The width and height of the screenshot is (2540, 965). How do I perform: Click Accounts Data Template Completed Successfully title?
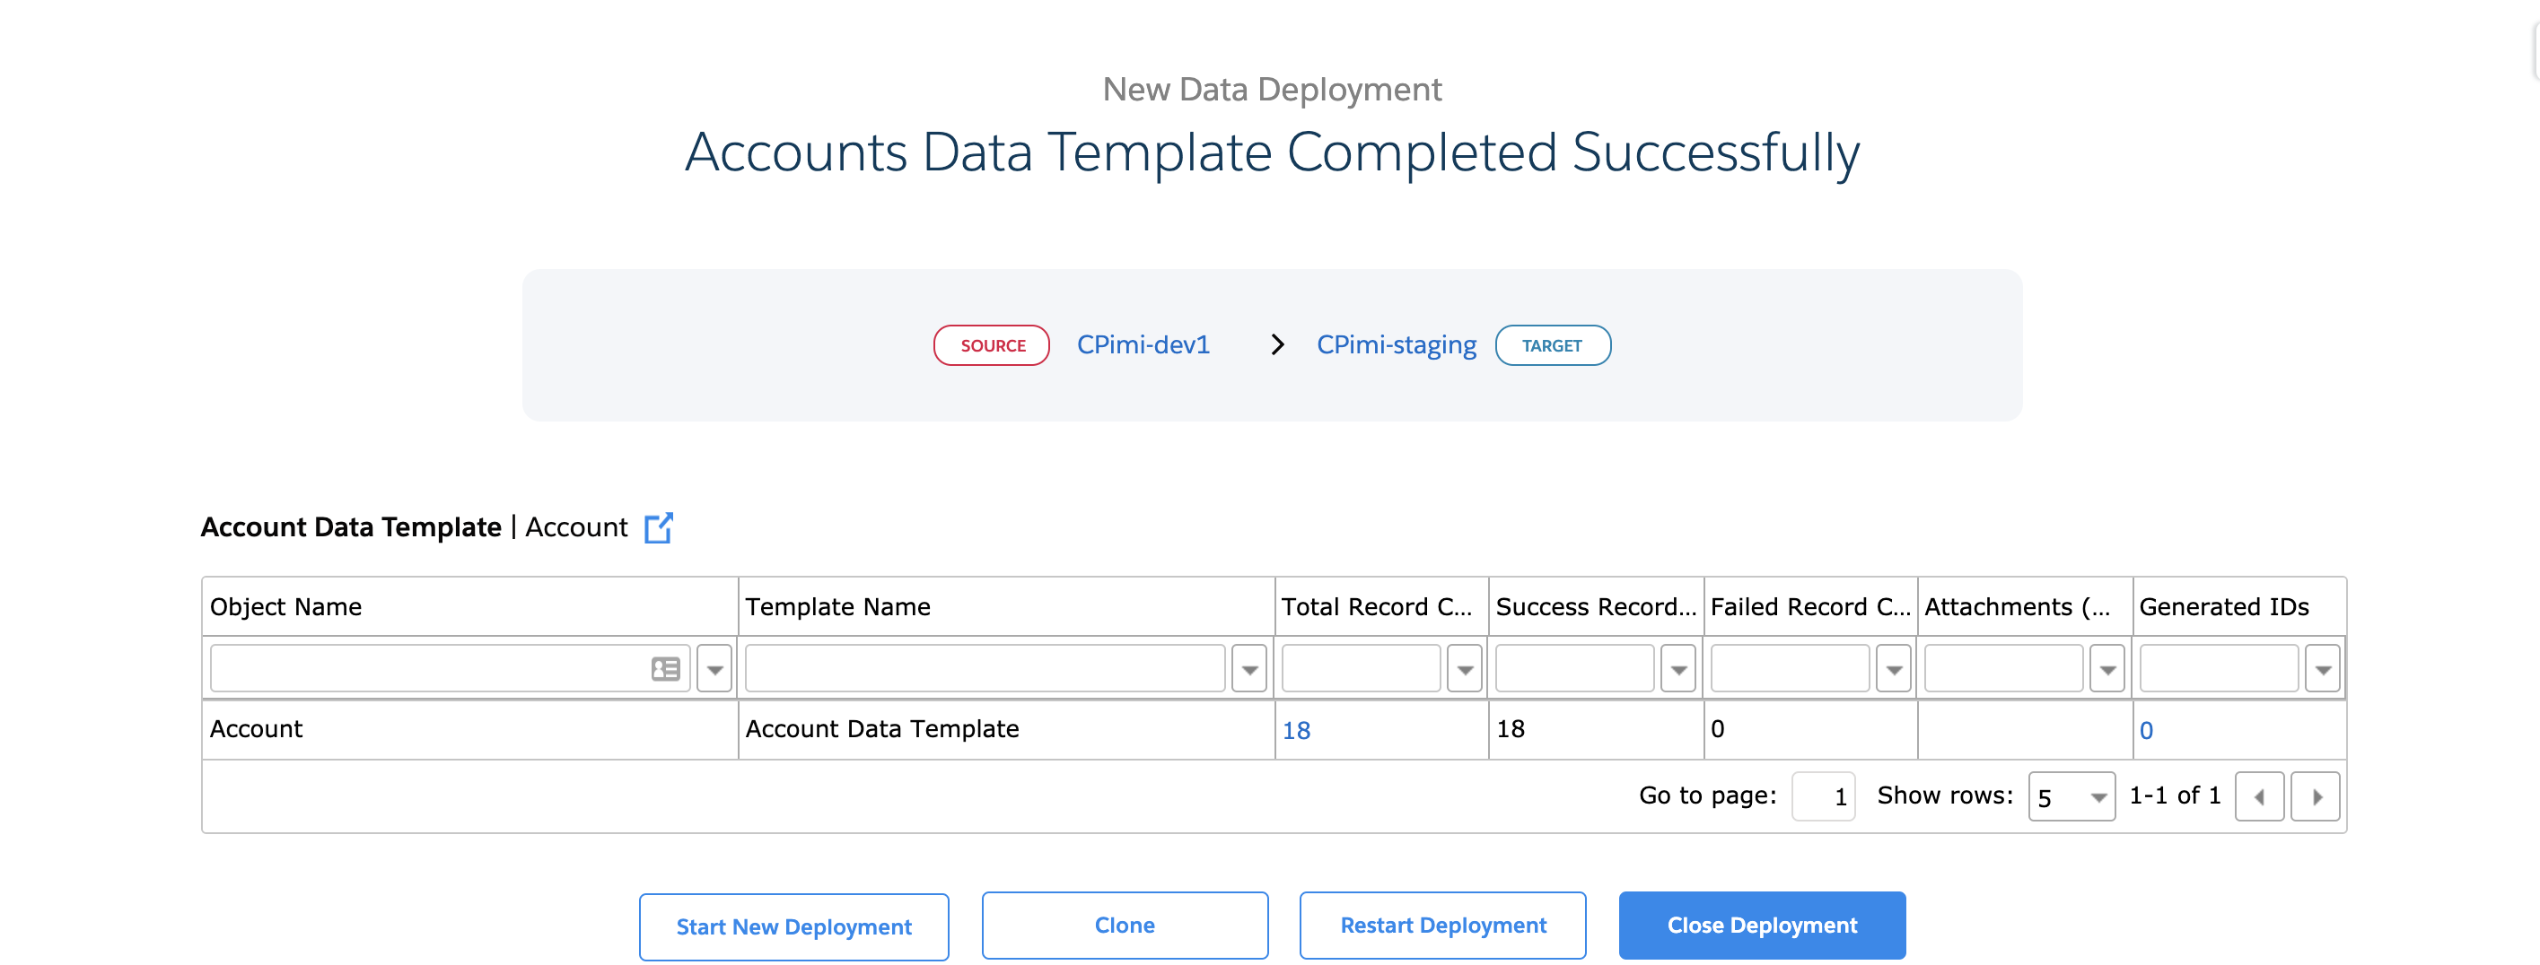click(x=1272, y=152)
